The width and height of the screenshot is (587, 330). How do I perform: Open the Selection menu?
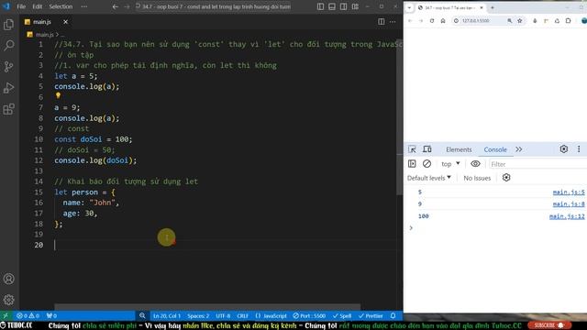61,6
